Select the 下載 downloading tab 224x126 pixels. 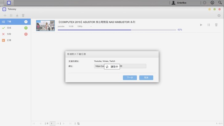(x=15, y=22)
